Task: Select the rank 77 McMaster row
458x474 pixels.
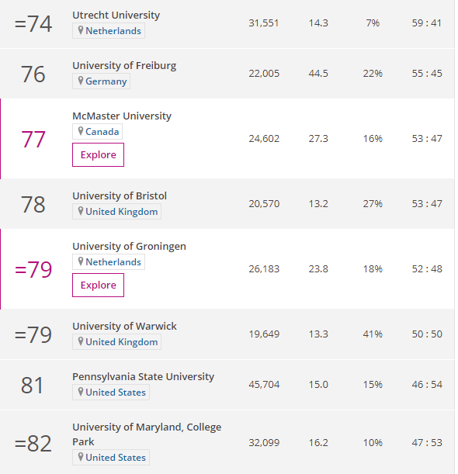Action: (227, 139)
